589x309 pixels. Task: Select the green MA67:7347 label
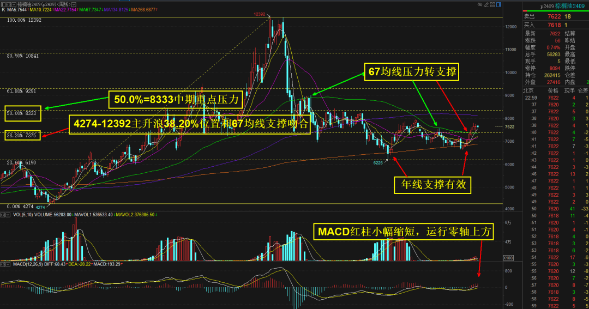90,10
